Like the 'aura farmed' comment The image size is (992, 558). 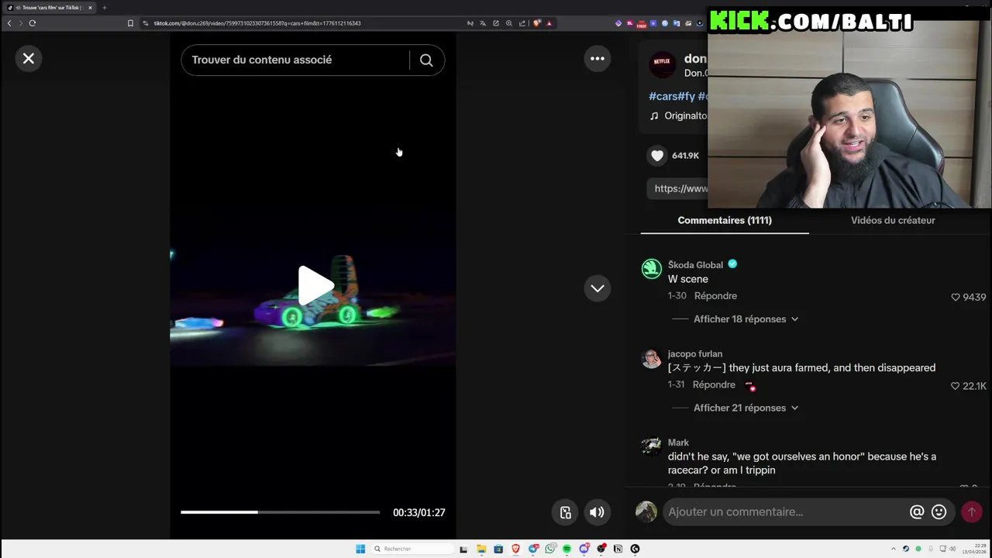pos(956,386)
